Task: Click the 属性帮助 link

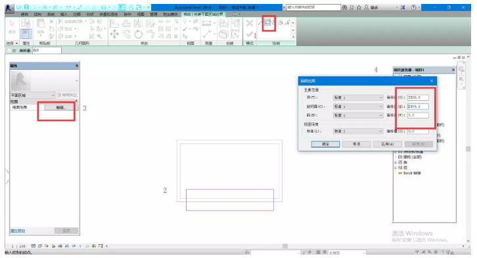Action: [x=18, y=231]
